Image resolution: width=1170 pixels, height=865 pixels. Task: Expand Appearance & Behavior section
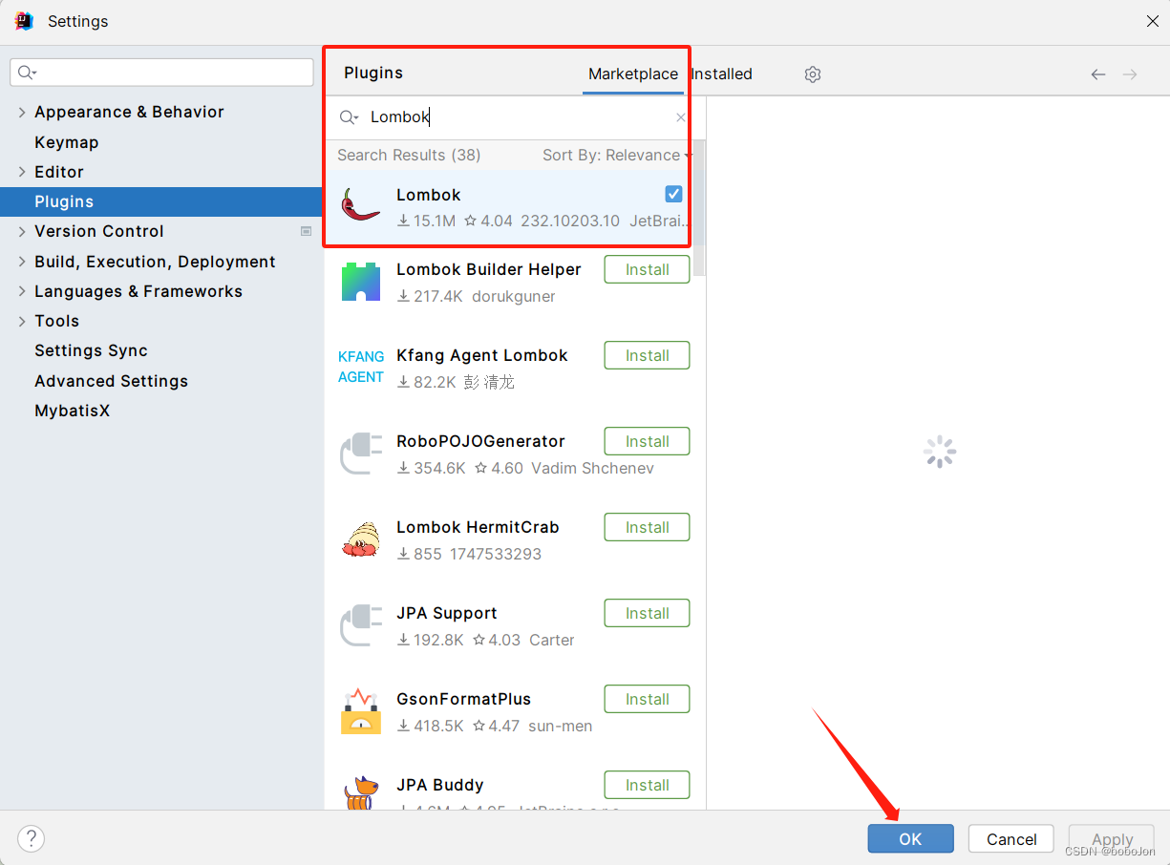pyautogui.click(x=22, y=112)
